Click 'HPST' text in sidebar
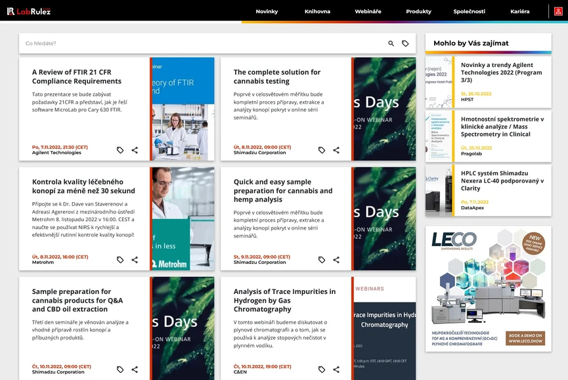 (467, 100)
